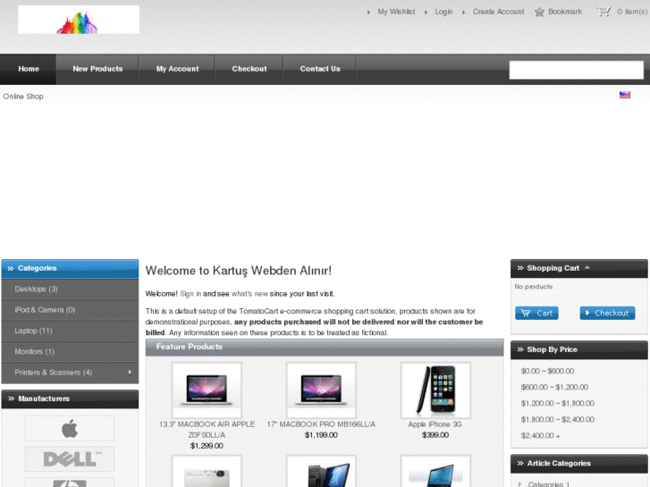Click the Article Categories header
The width and height of the screenshot is (650, 487).
tap(578, 464)
